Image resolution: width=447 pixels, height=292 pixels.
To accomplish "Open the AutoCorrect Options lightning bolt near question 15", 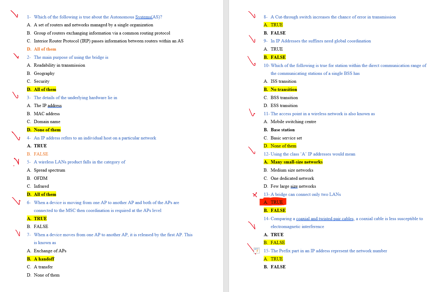I will point(256,250).
